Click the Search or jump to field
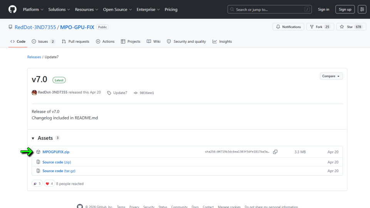This screenshot has height=208, width=370. pyautogui.click(x=269, y=9)
